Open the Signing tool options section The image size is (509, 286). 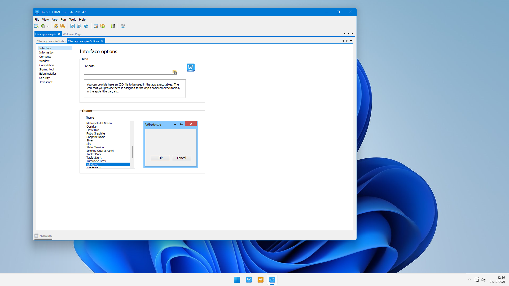pos(46,69)
